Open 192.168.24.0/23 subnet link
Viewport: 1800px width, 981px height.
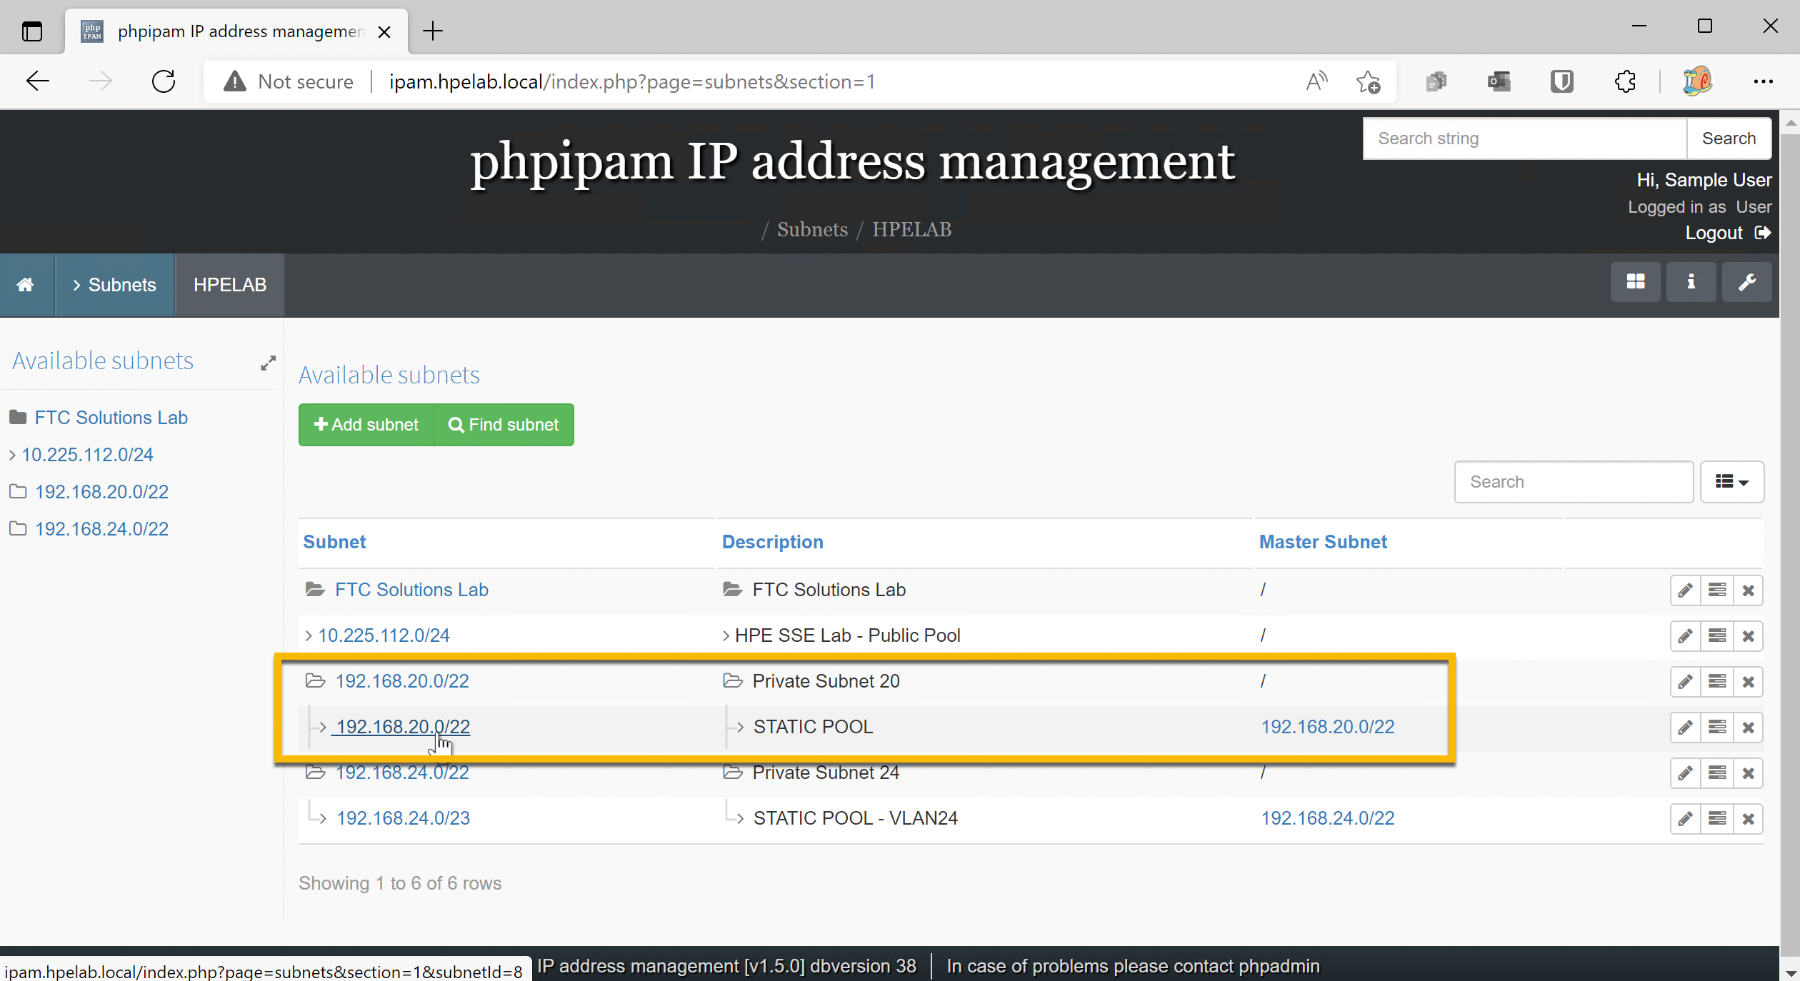click(x=403, y=818)
